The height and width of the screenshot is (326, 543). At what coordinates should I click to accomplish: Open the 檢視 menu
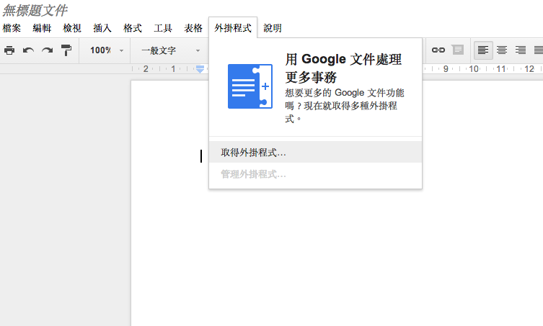click(x=72, y=28)
